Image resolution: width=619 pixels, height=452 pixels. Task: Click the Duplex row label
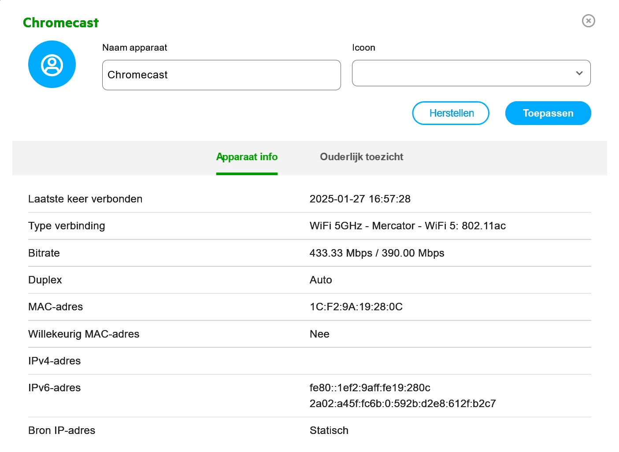coord(45,280)
